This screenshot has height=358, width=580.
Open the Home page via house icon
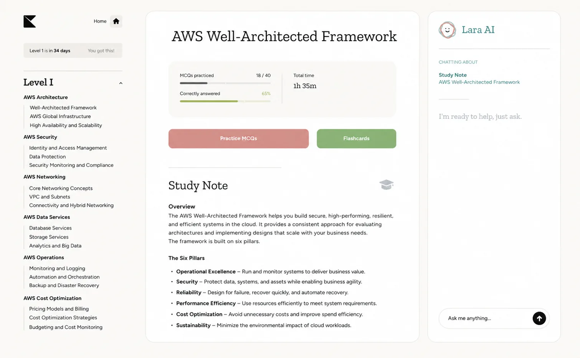[116, 21]
